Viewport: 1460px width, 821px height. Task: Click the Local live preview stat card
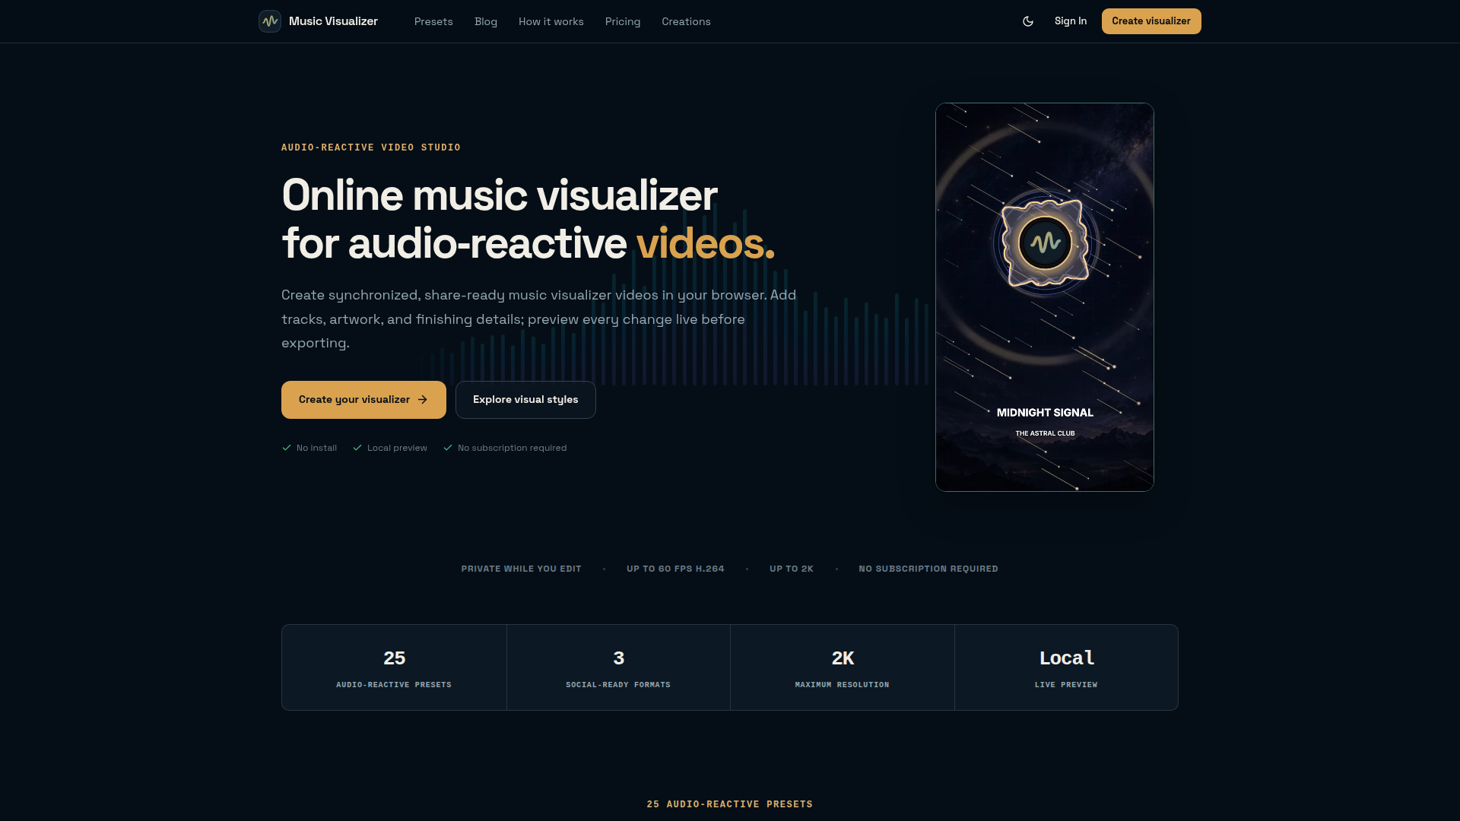(1066, 667)
